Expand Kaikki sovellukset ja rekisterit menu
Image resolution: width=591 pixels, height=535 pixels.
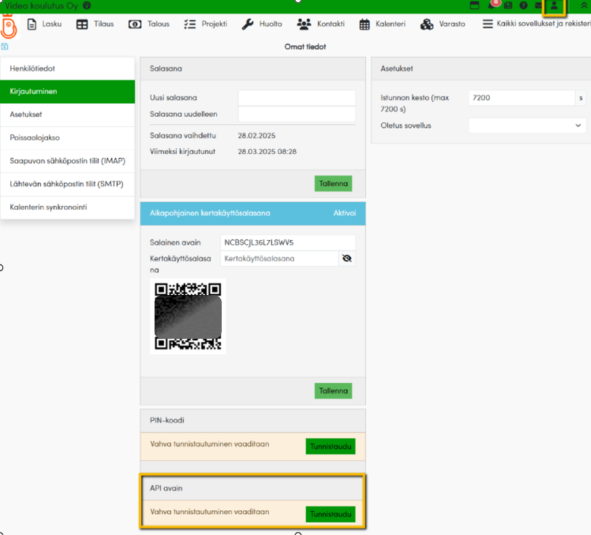(536, 24)
